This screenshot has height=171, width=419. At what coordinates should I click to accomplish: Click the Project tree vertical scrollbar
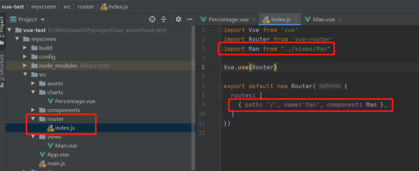click(x=193, y=107)
